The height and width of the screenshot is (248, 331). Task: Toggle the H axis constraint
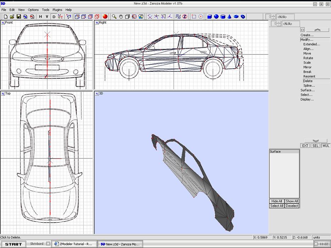[40, 17]
